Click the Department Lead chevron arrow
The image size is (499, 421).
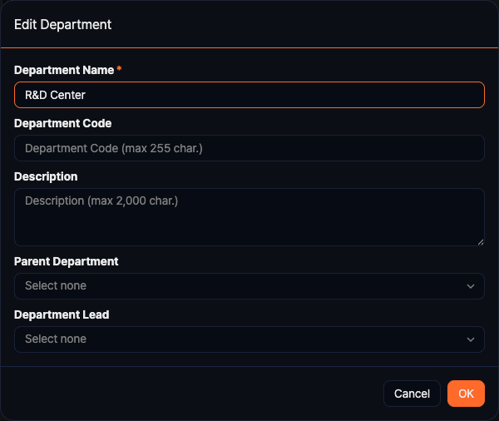(x=472, y=339)
